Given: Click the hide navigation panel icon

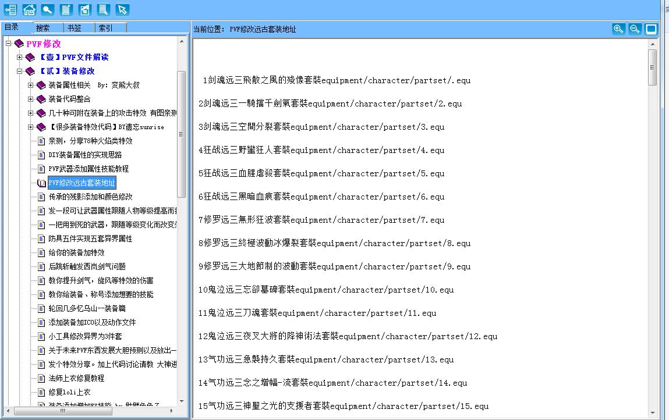Looking at the screenshot, I should point(10,9).
